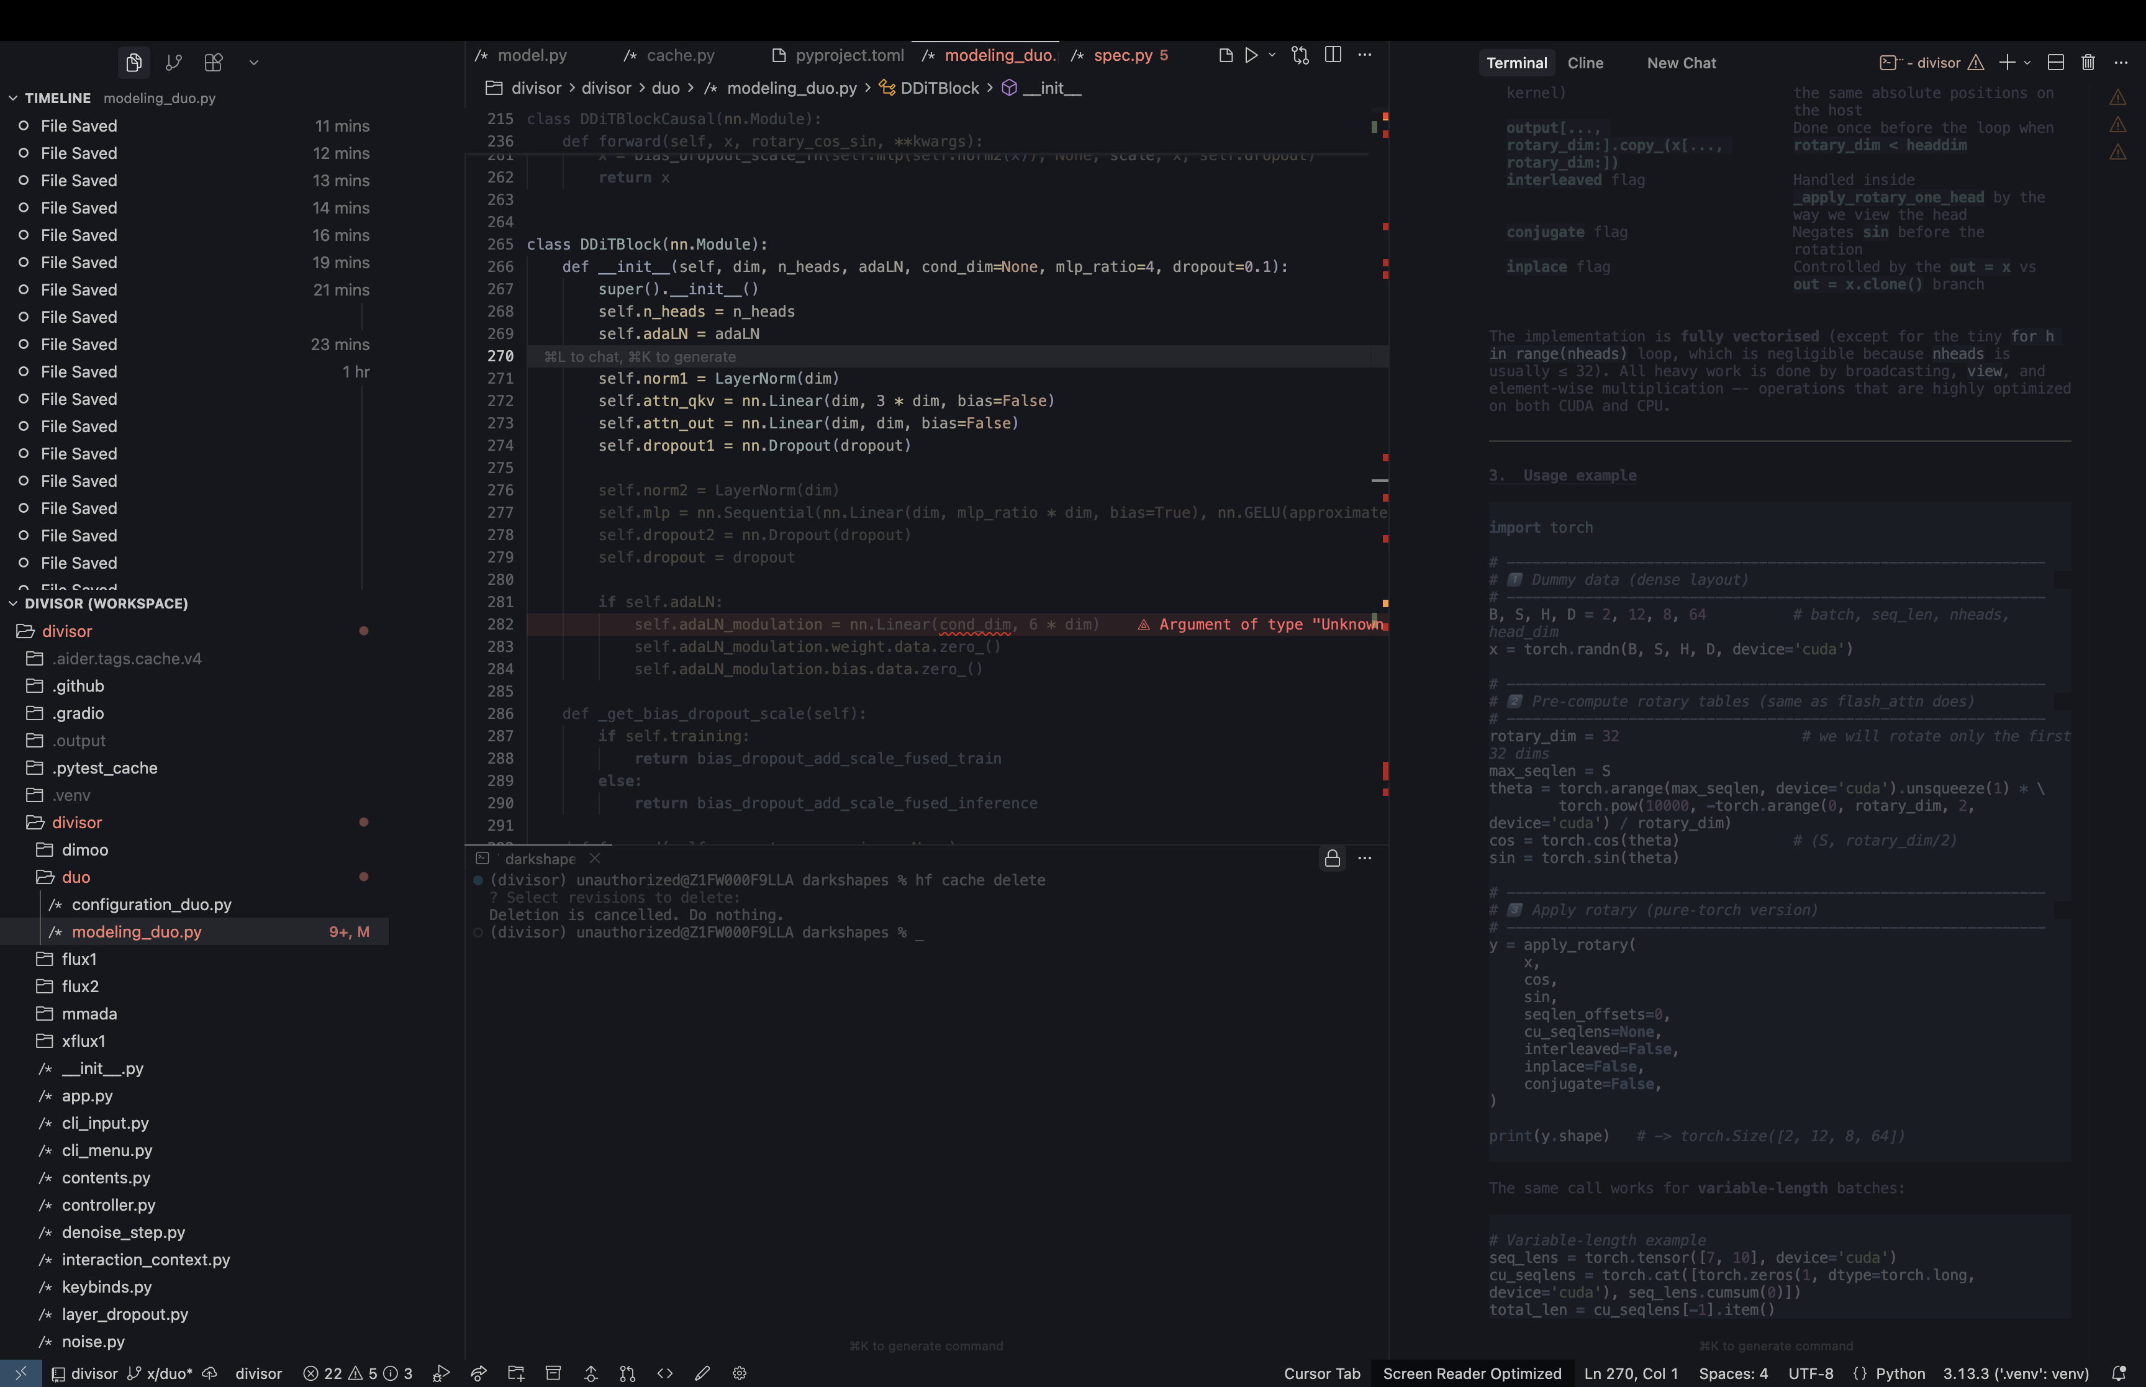Open the run button dropdown arrow
Screen dimensions: 2146x1387
click(1272, 55)
